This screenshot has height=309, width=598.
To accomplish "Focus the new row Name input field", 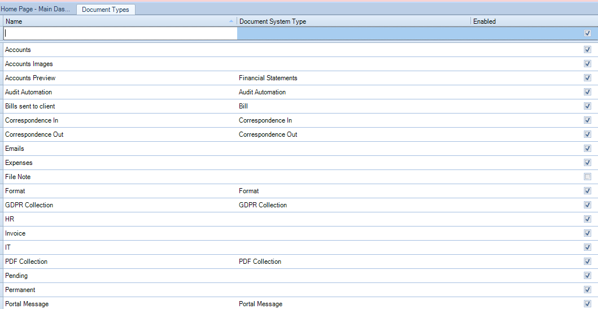I will [x=120, y=33].
